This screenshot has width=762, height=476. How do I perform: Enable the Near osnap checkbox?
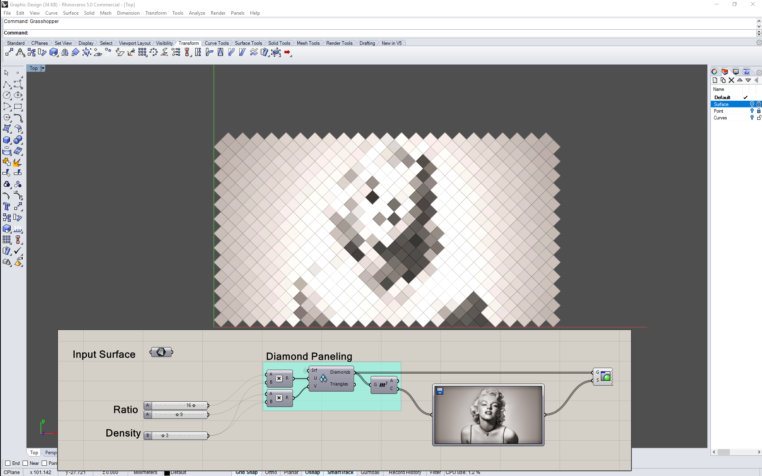[x=25, y=463]
